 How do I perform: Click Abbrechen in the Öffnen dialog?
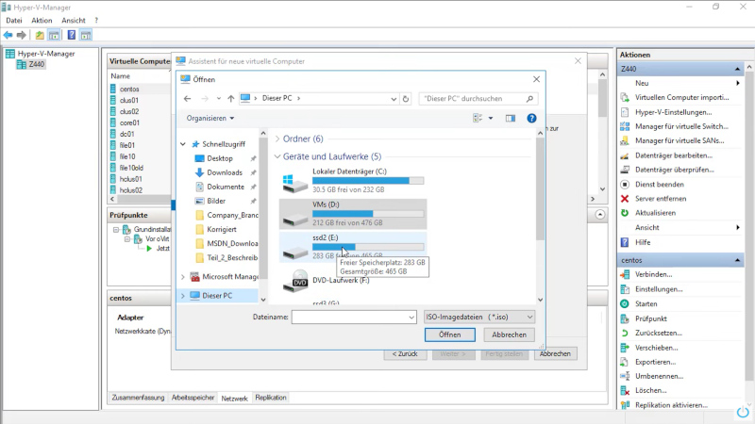(x=509, y=334)
